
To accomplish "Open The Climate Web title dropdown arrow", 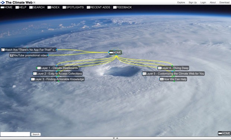I will 34,3.
